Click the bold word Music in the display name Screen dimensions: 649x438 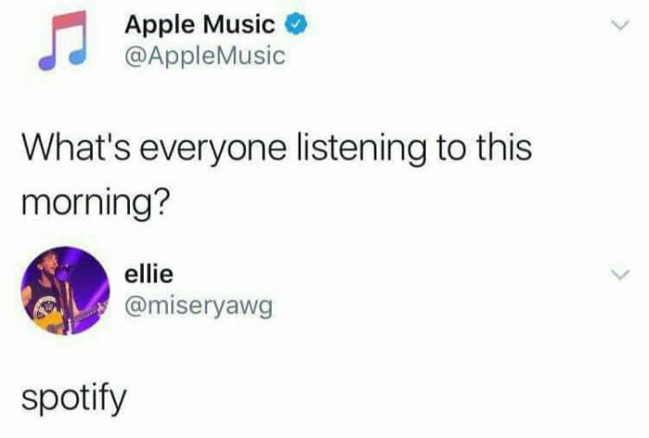[x=238, y=24]
